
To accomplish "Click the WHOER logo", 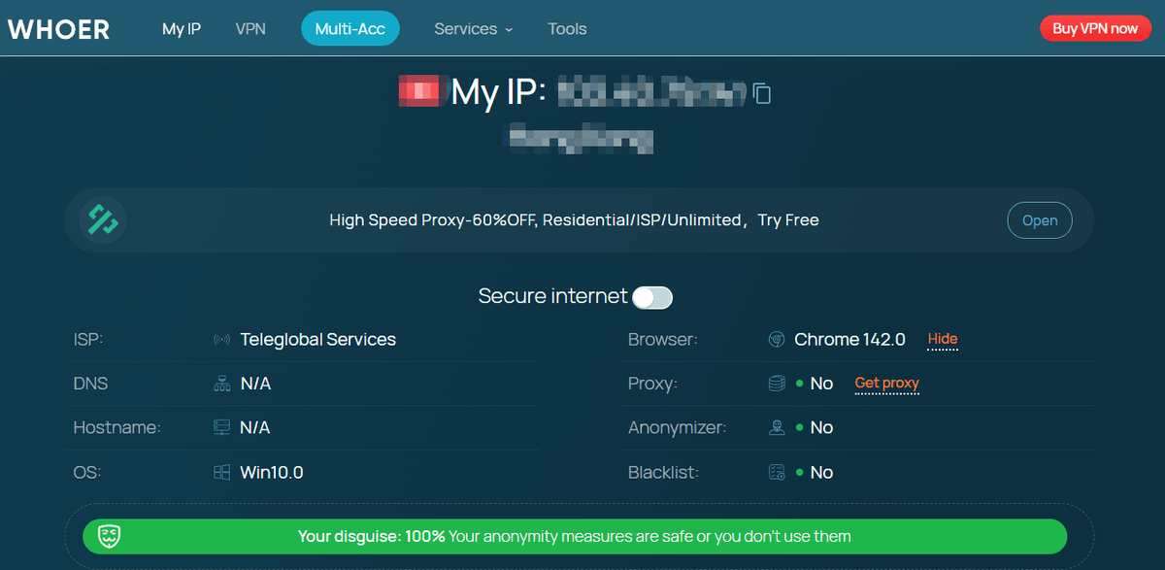I will pyautogui.click(x=58, y=28).
